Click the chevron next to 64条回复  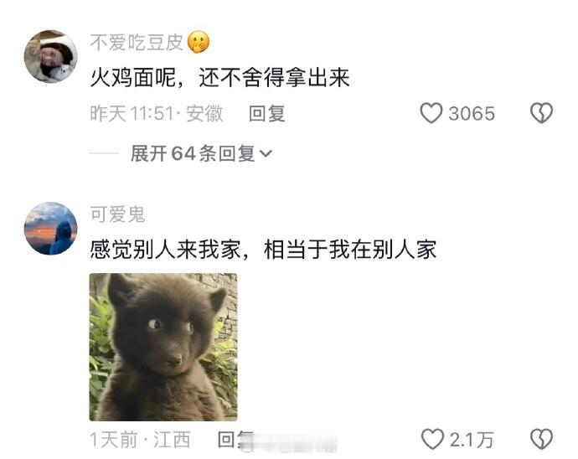tap(266, 153)
